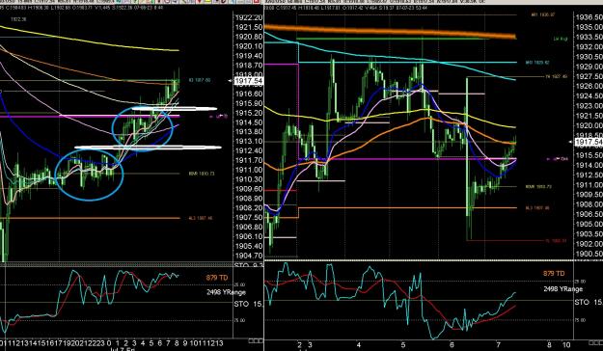Screen dimensions: 603x351
Task: Click the 1915.20 price axis label
Action: tap(248, 113)
